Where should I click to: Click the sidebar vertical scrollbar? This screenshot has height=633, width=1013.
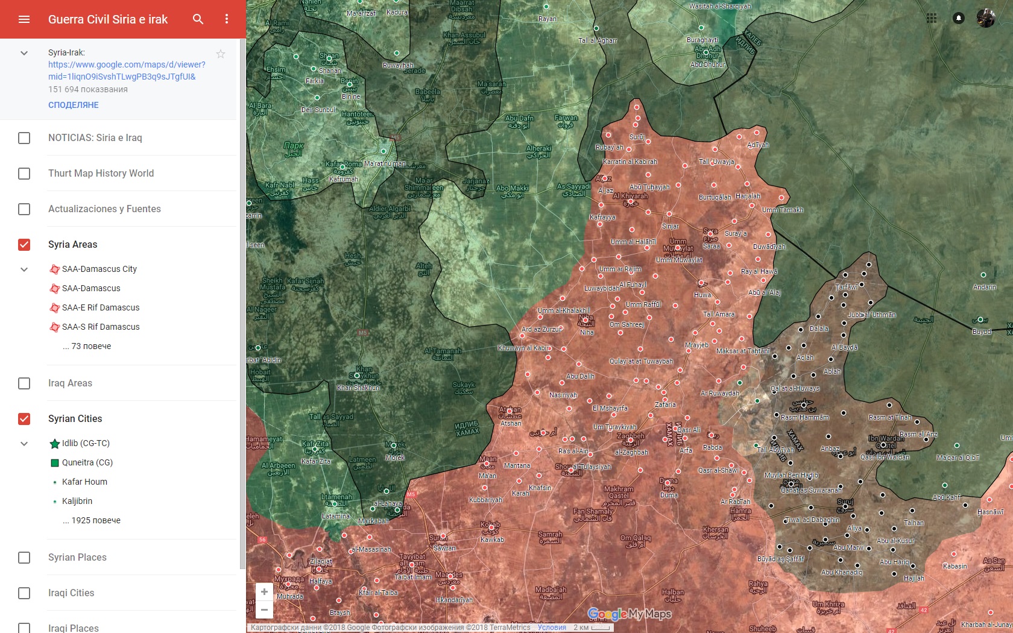(x=242, y=301)
